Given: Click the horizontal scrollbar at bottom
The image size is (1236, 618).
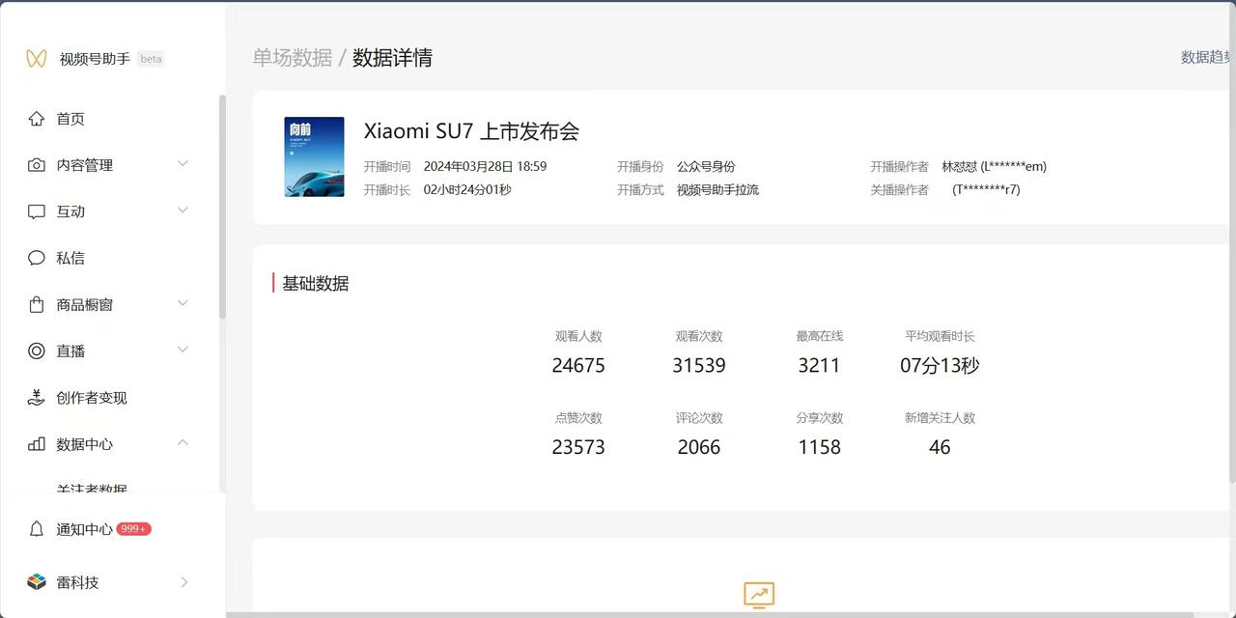Looking at the screenshot, I should (710, 614).
